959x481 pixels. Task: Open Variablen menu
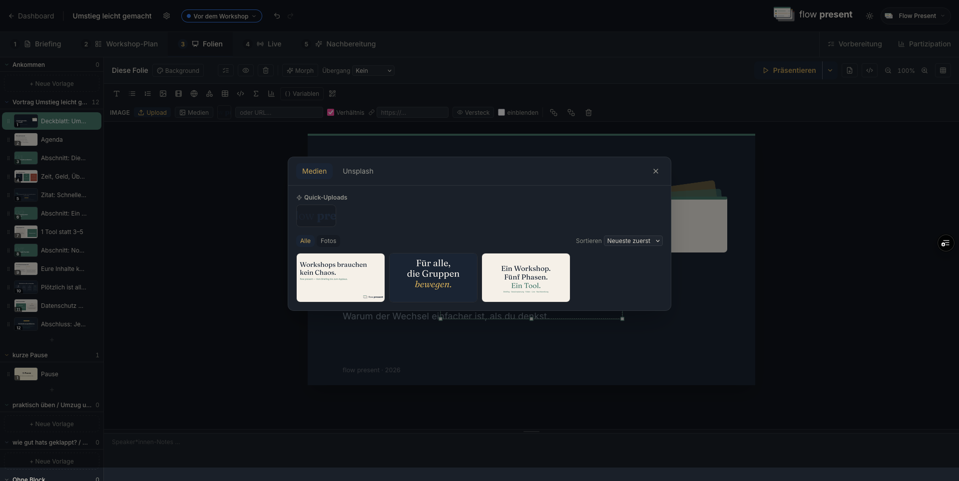pos(302,94)
